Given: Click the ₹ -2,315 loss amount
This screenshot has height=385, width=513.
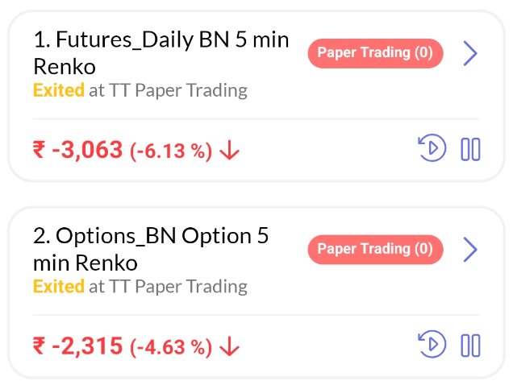Looking at the screenshot, I should (77, 346).
